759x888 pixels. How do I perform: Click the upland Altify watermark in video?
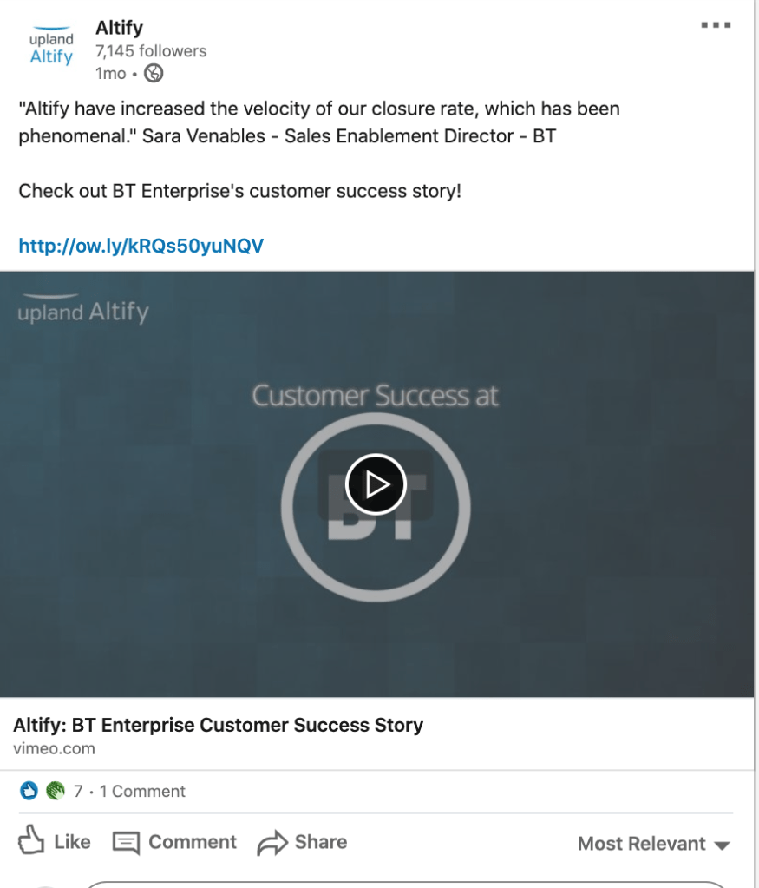[83, 309]
